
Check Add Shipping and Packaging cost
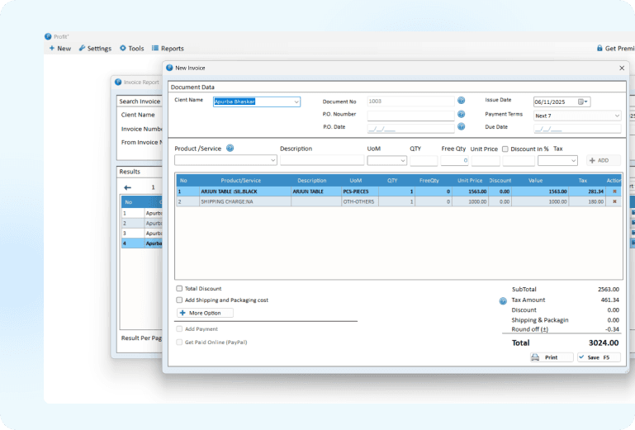point(179,300)
